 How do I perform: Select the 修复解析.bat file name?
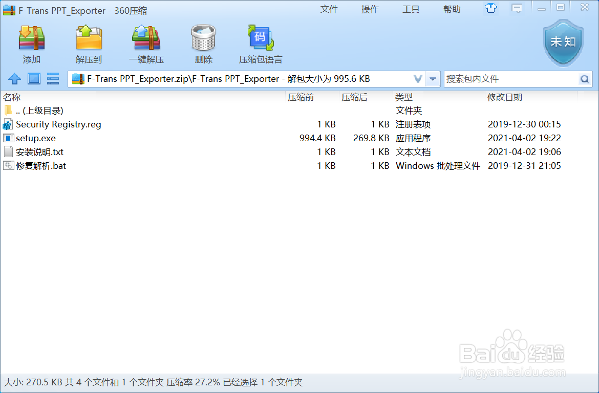coord(41,166)
